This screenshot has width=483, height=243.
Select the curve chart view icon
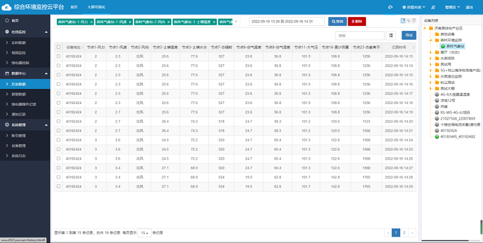(409, 21)
